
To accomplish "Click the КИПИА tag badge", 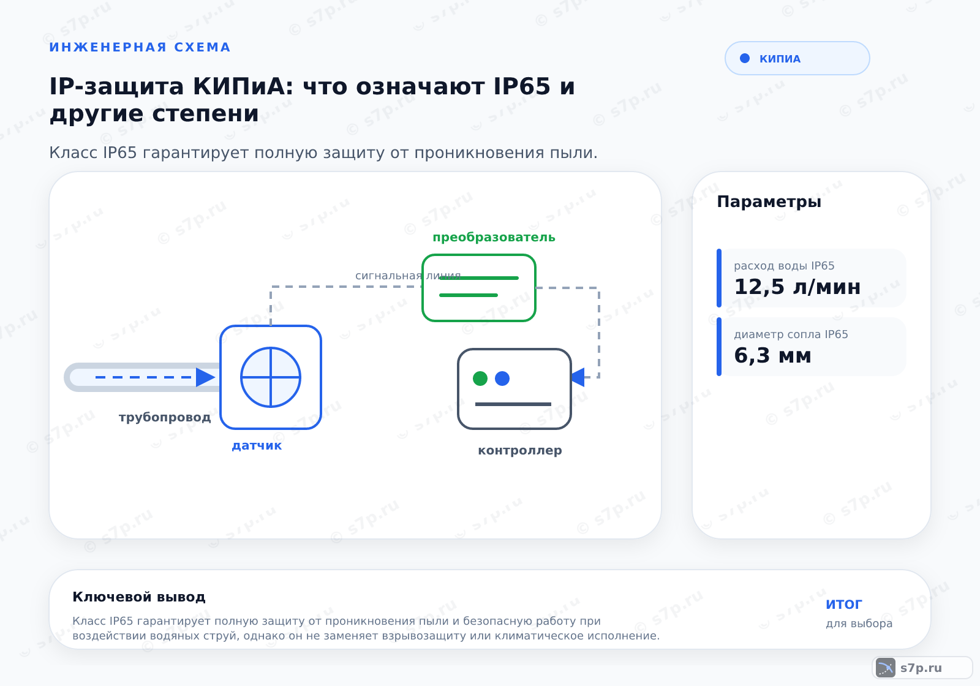I will pyautogui.click(x=797, y=58).
